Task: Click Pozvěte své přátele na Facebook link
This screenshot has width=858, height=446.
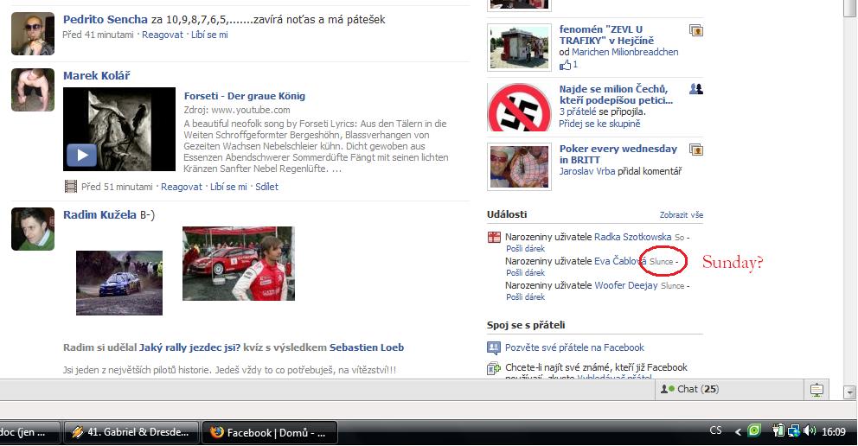Action: click(574, 347)
